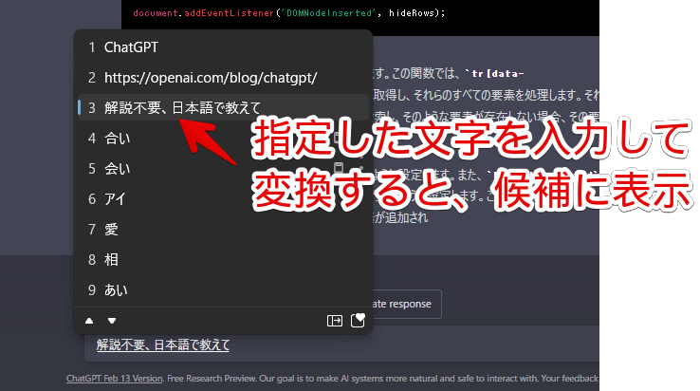
Task: Open emoji panel icon in IME
Action: pos(358,321)
